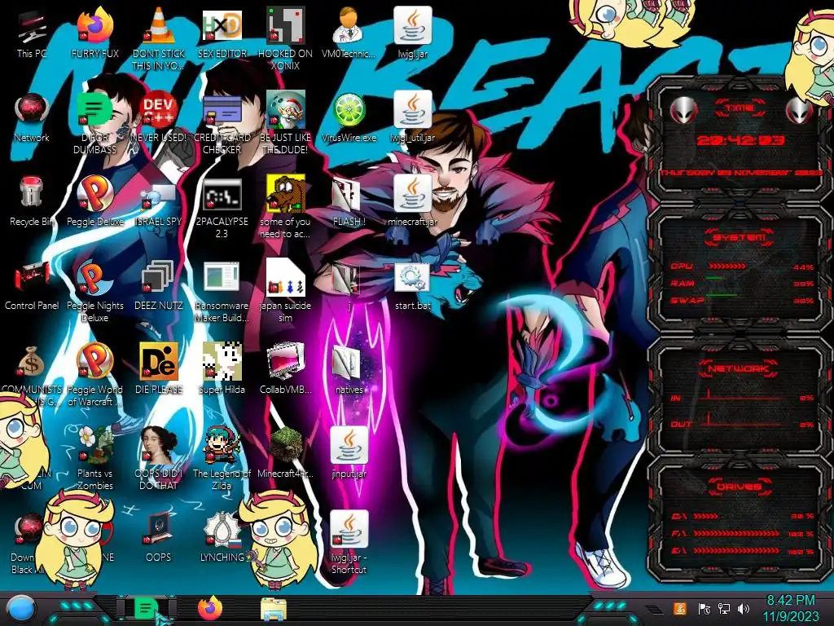834x626 pixels.
Task: Click the NETWORK widget header
Action: pyautogui.click(x=739, y=368)
